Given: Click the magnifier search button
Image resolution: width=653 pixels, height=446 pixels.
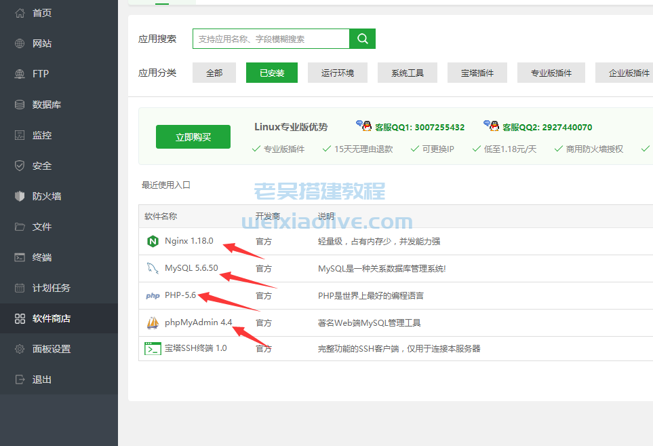Looking at the screenshot, I should [362, 39].
